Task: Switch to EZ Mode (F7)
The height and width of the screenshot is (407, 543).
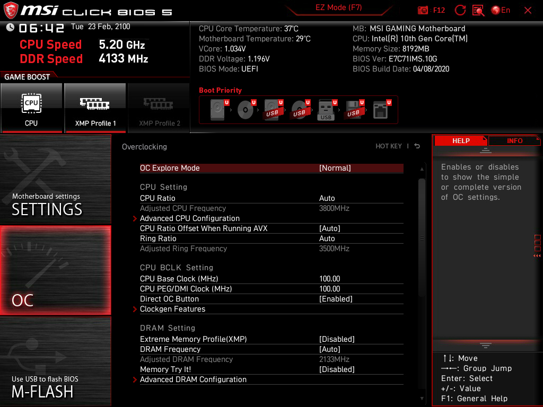Action: click(x=338, y=7)
